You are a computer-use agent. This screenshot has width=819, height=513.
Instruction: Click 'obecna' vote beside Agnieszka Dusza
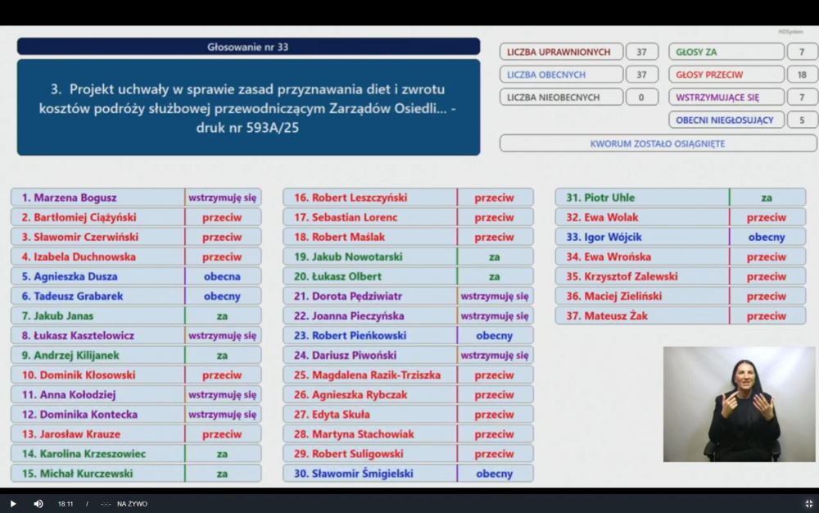click(222, 276)
